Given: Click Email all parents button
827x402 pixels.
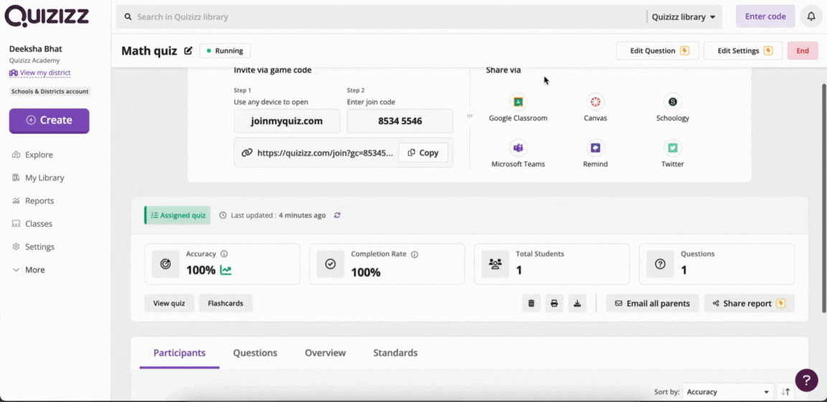Looking at the screenshot, I should (x=653, y=304).
